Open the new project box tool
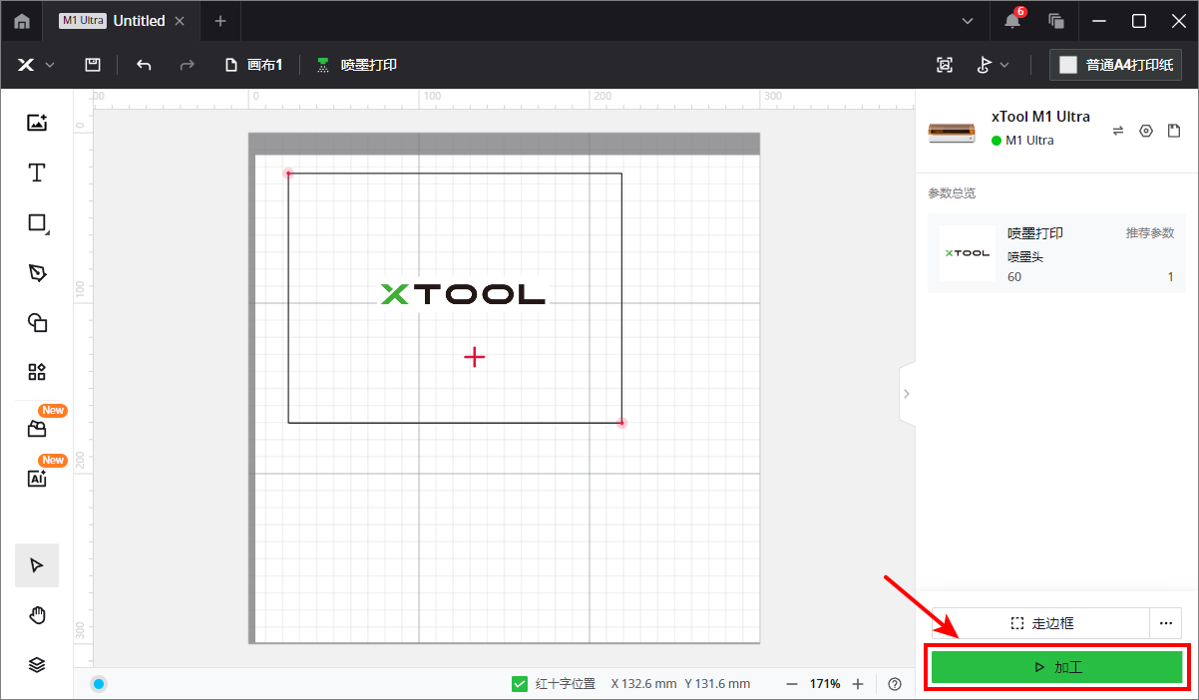This screenshot has width=1199, height=700. pos(37,429)
